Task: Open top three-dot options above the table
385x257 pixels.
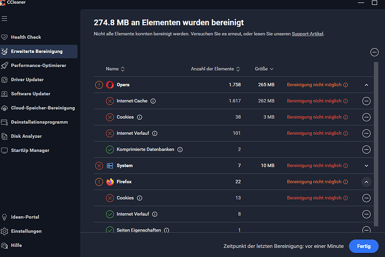Action: (x=374, y=52)
